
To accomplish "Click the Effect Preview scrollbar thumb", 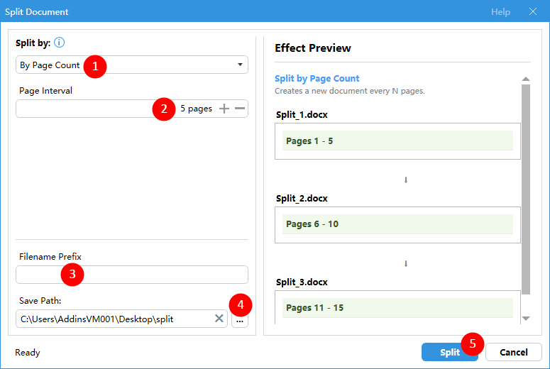I will click(526, 189).
